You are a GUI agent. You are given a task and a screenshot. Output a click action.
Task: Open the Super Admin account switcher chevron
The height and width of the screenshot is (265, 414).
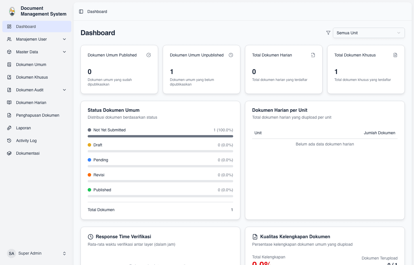(x=64, y=253)
